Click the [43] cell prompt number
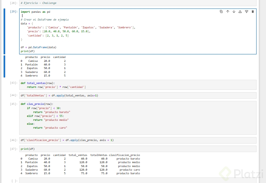 tap(14, 83)
